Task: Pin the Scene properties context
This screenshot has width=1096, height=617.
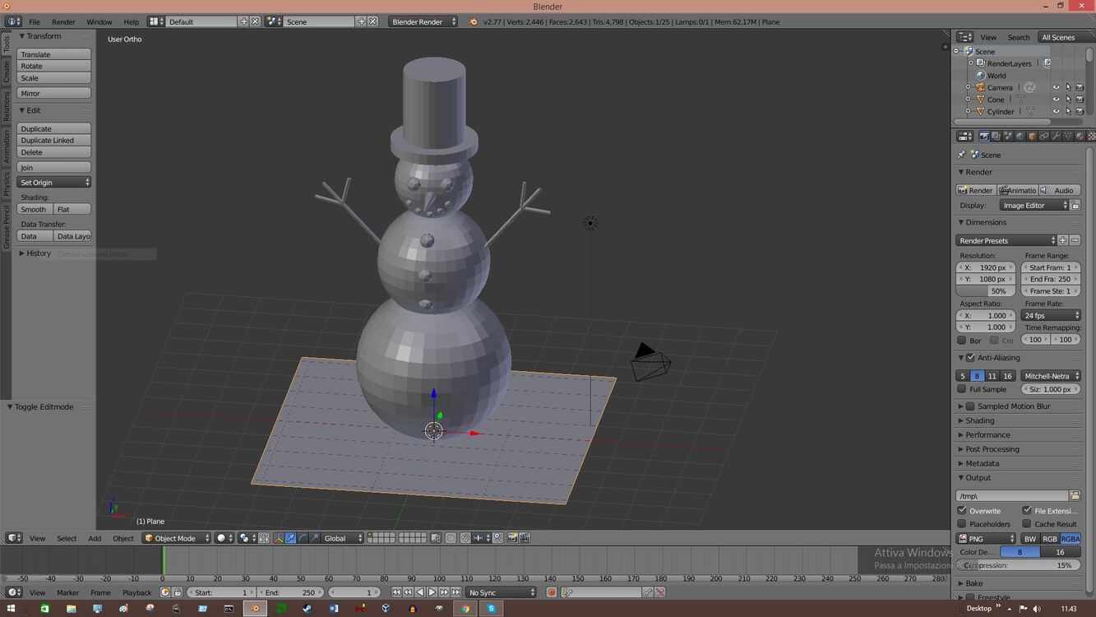Action: point(961,155)
